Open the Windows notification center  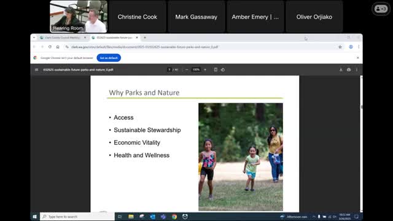[356, 217]
